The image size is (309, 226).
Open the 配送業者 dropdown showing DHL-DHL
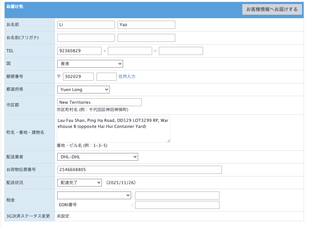(x=97, y=157)
